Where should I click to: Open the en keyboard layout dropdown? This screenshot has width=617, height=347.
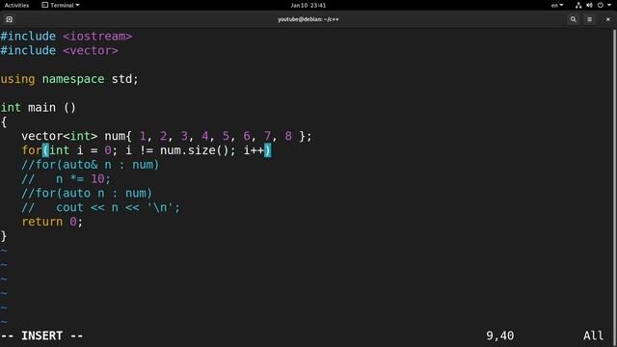(557, 5)
